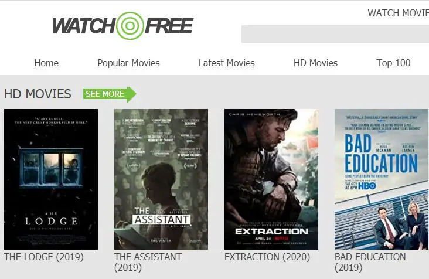Click the Netflix logo on Extraction poster
429x279 pixels.
(x=281, y=238)
